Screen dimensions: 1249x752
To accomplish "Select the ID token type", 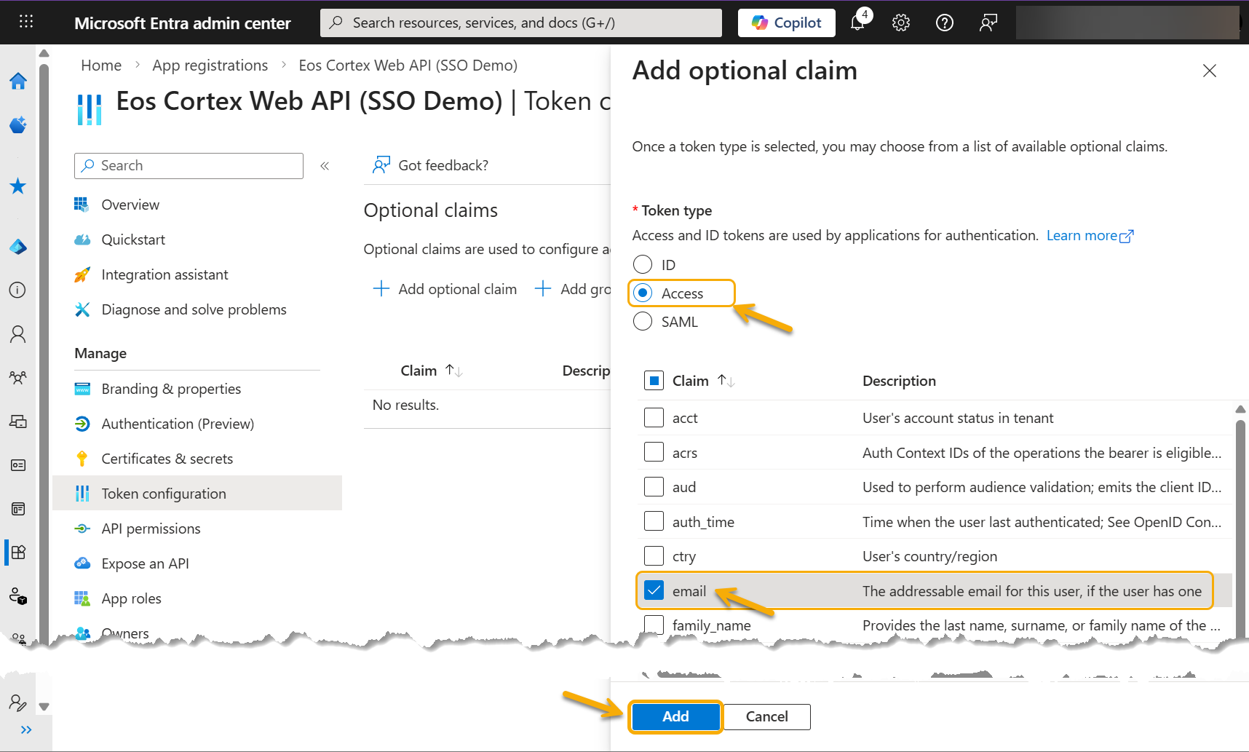I will click(x=643, y=264).
